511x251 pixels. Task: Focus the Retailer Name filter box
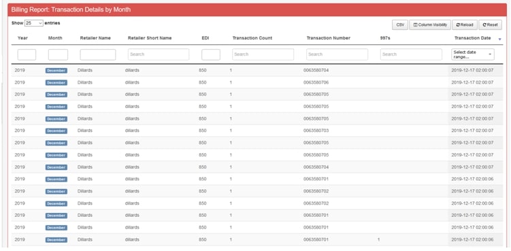(x=98, y=54)
